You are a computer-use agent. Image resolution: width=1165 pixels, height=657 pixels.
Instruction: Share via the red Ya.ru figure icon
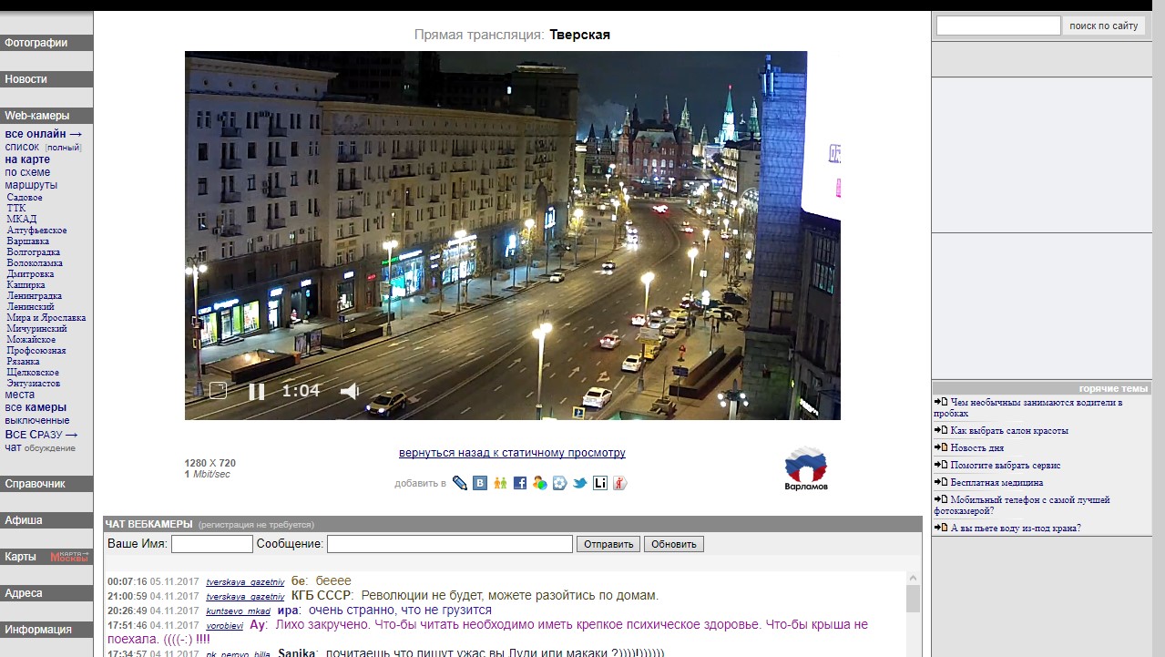619,483
